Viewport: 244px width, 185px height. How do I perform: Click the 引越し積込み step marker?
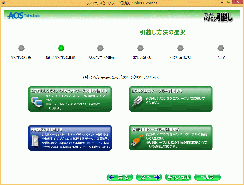140,48
